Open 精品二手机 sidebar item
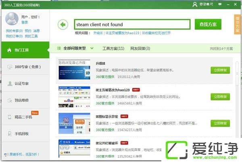This screenshot has width=242, height=162. [26, 117]
